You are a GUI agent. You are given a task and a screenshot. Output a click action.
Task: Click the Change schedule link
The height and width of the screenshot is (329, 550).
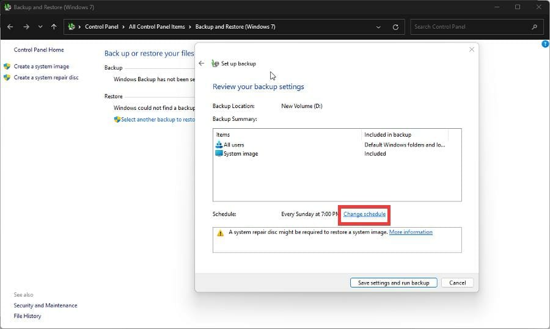tap(364, 214)
